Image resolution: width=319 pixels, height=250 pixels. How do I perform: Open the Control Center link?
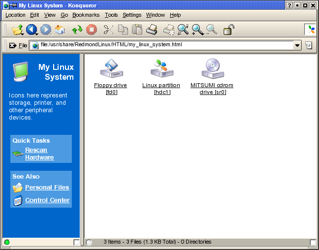click(x=47, y=200)
